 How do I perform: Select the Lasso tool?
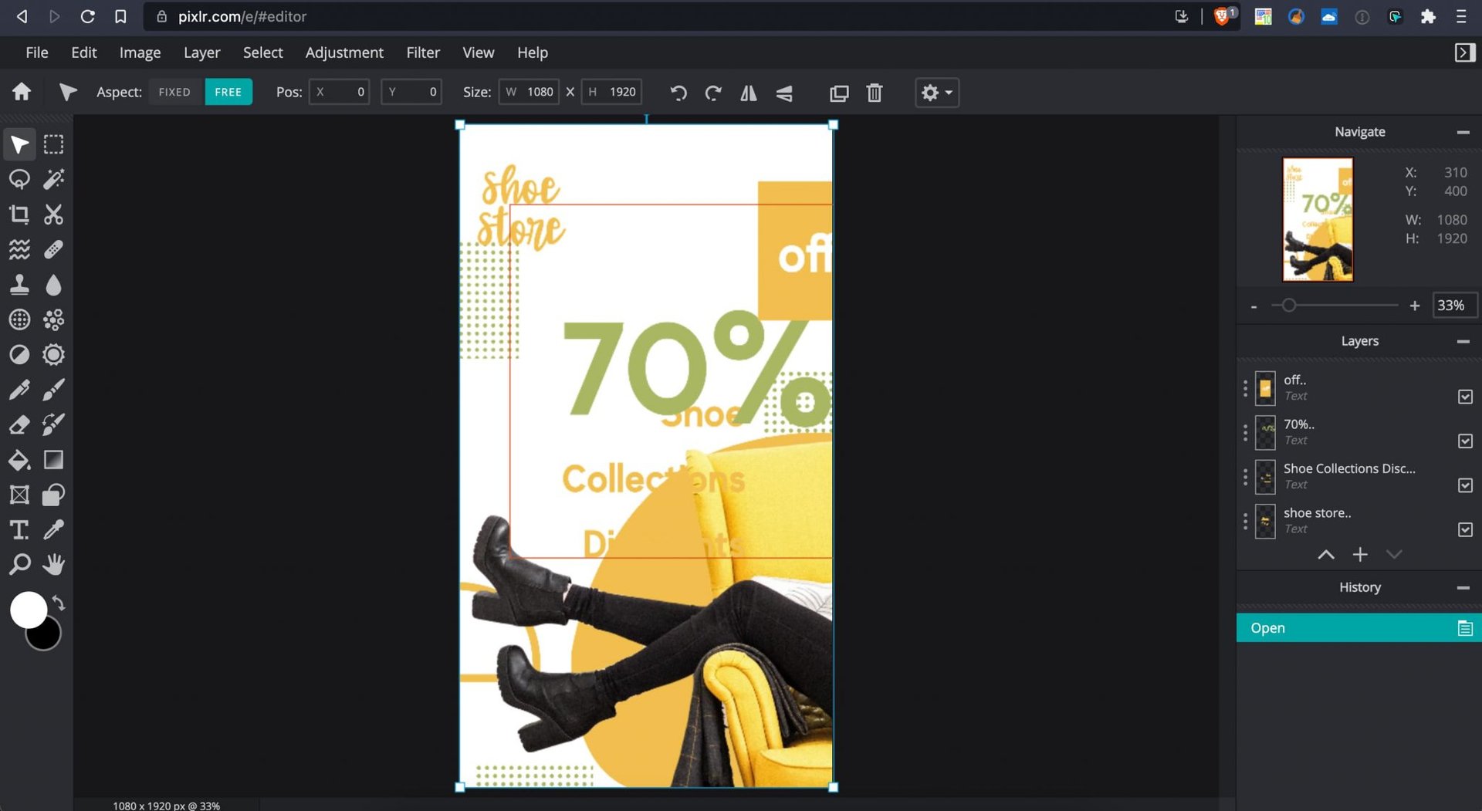tap(19, 179)
